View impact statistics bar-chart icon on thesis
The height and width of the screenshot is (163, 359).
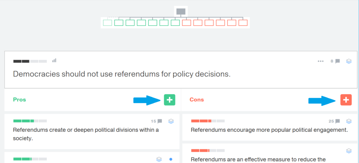pos(54,61)
